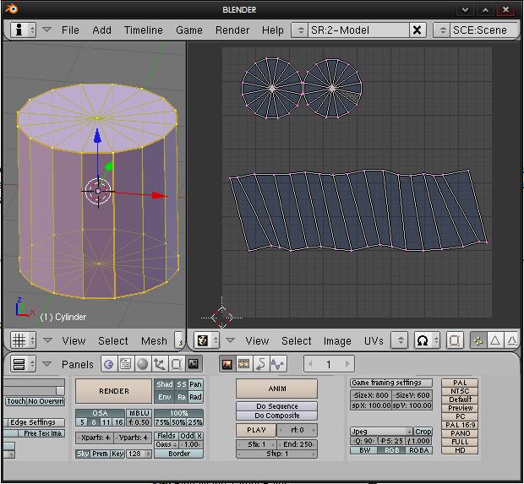Select the Sound block buttons icon
524x484 pixels.
click(x=278, y=364)
